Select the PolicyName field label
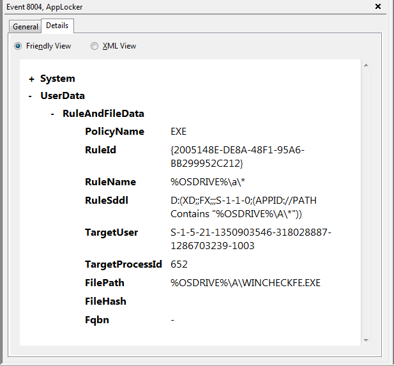Viewport: 394px width, 366px height. [x=114, y=132]
